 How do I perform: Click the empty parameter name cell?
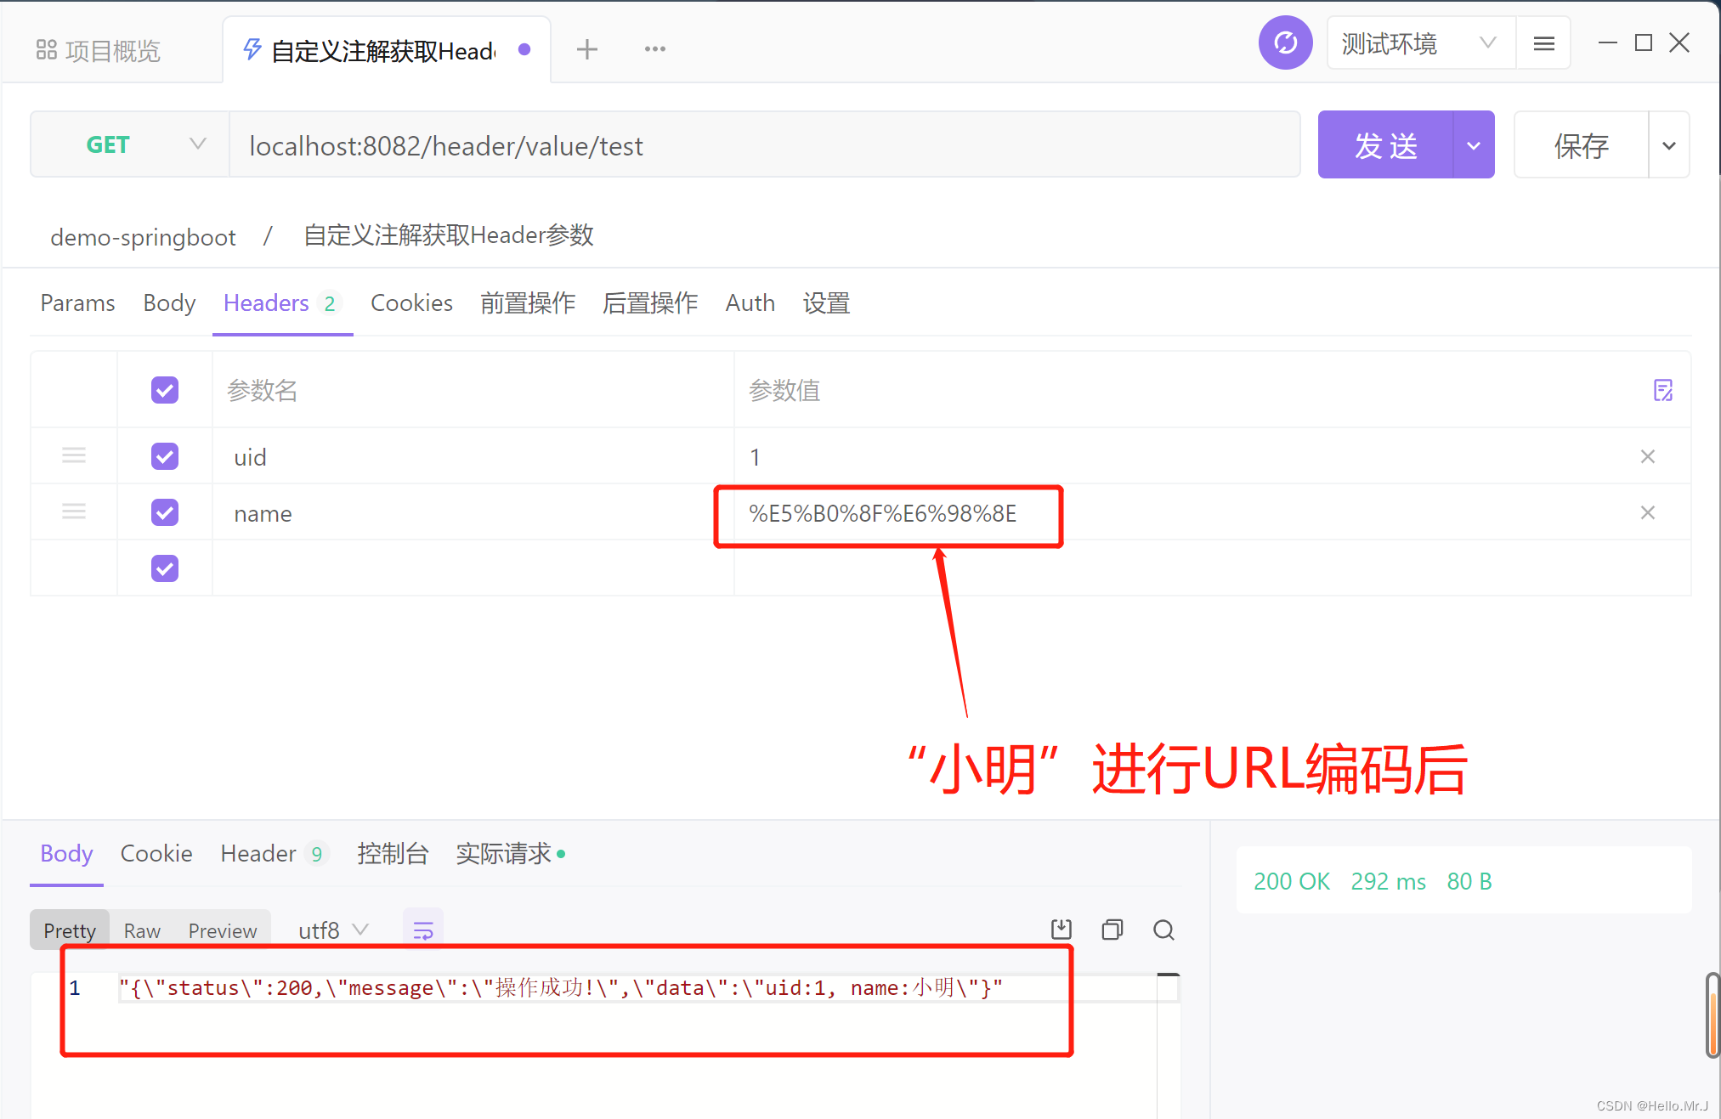click(473, 568)
